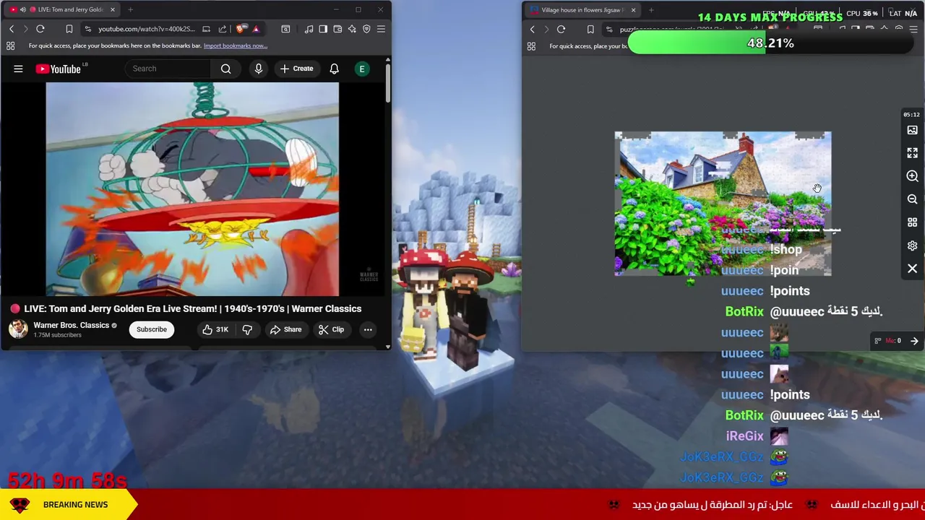Screen dimensions: 925x520
Task: Click the youtube.com address bar URL
Action: [x=146, y=29]
